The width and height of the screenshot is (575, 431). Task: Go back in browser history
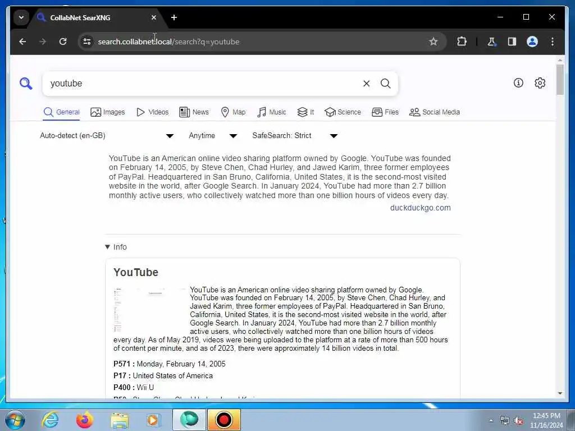point(22,42)
